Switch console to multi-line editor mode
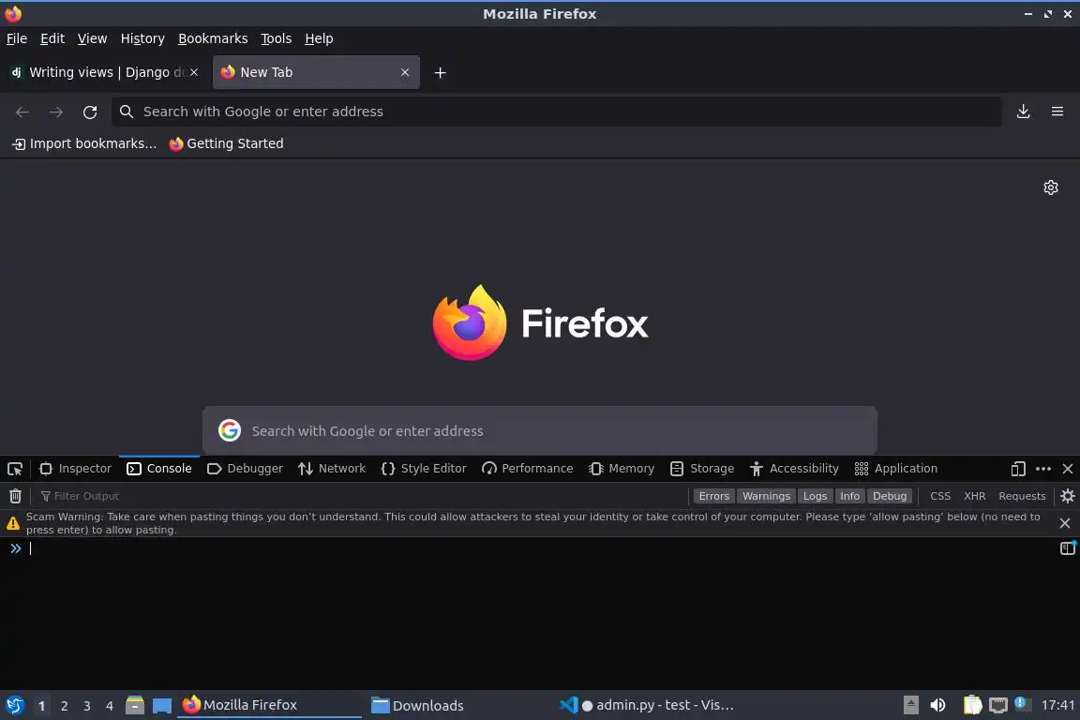The image size is (1080, 720). pos(1068,548)
